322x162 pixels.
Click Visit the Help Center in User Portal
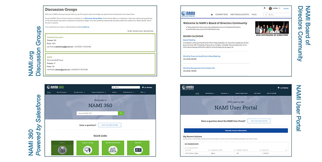(259, 121)
